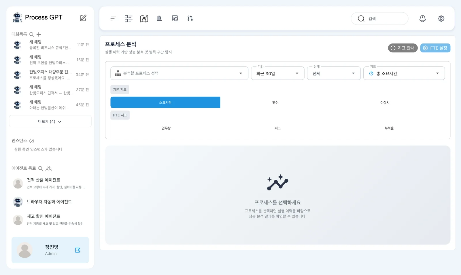The image size is (461, 275).
Task: Select the 소요시간 metric tab
Action: point(165,102)
